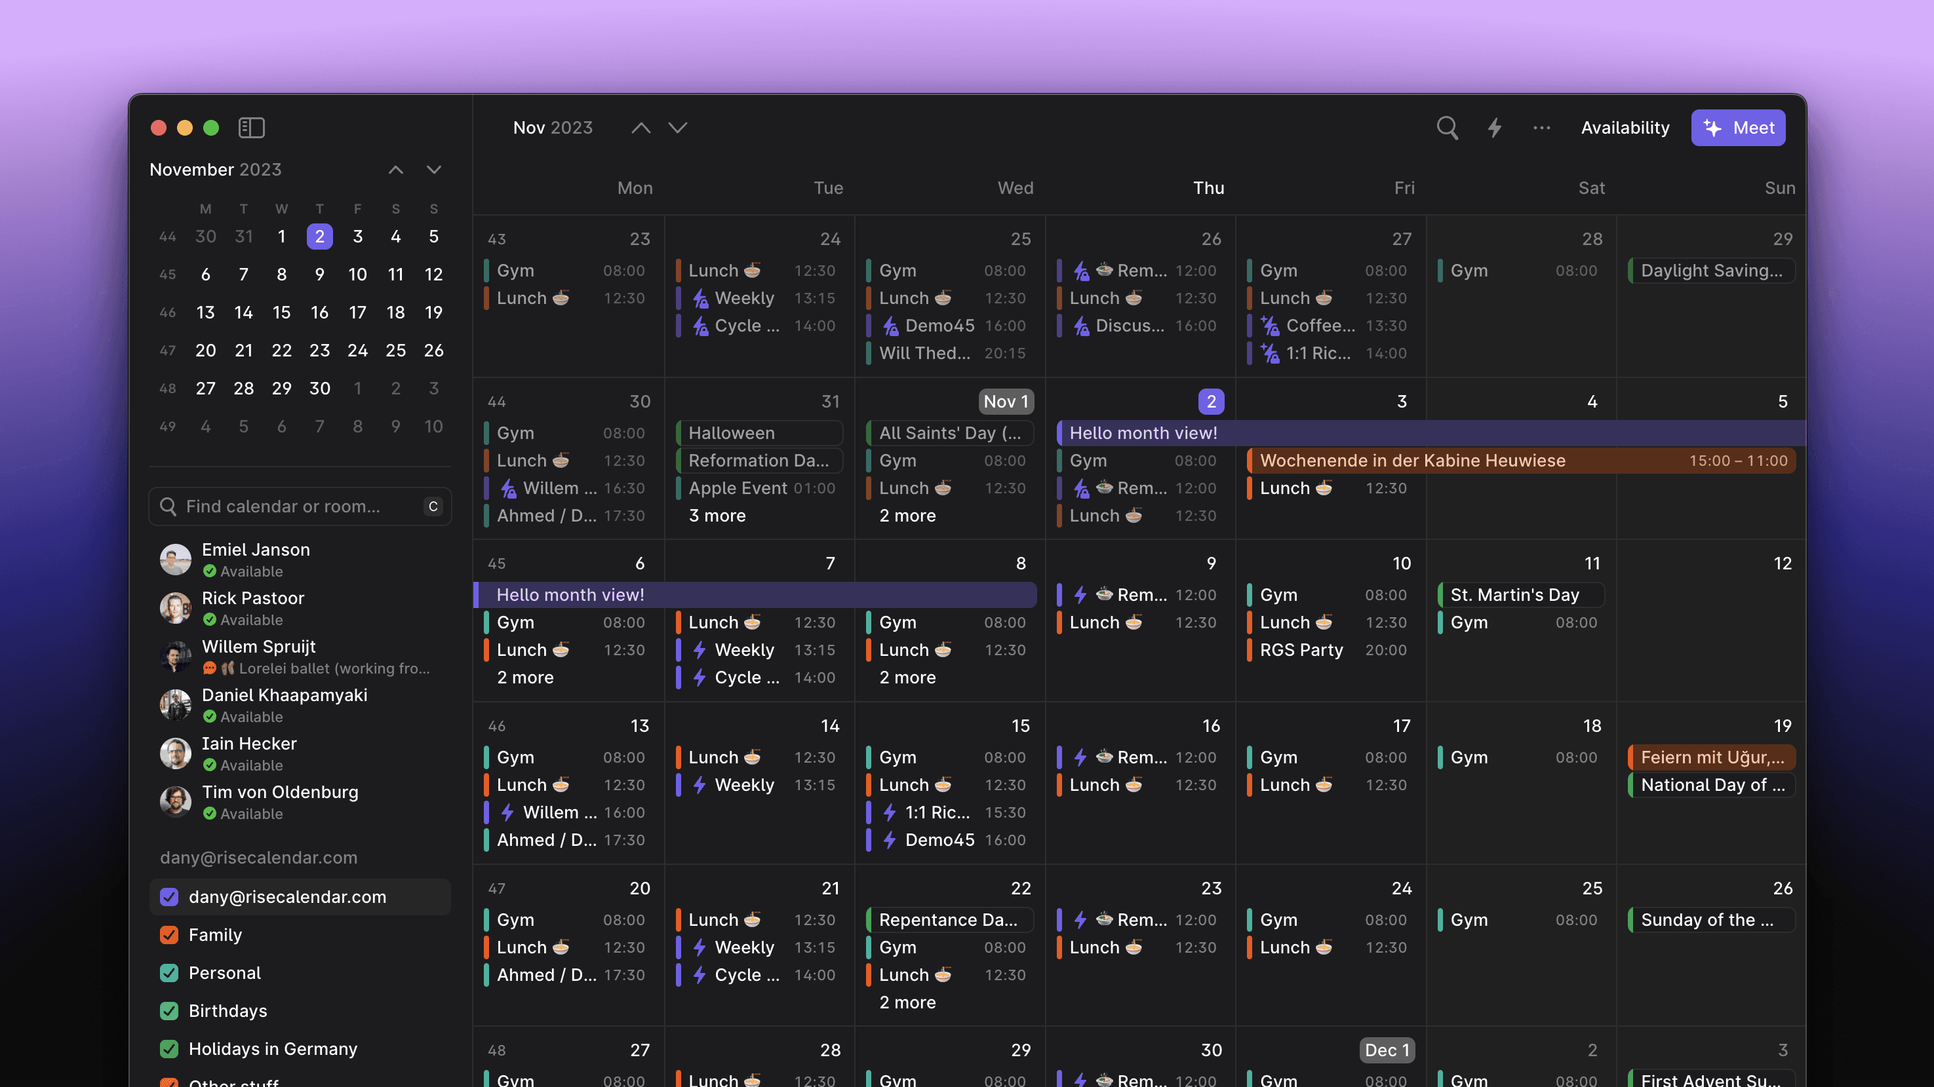Toggle Holidays in Germany checkbox
Screen dimensions: 1934x1087
coord(170,1049)
